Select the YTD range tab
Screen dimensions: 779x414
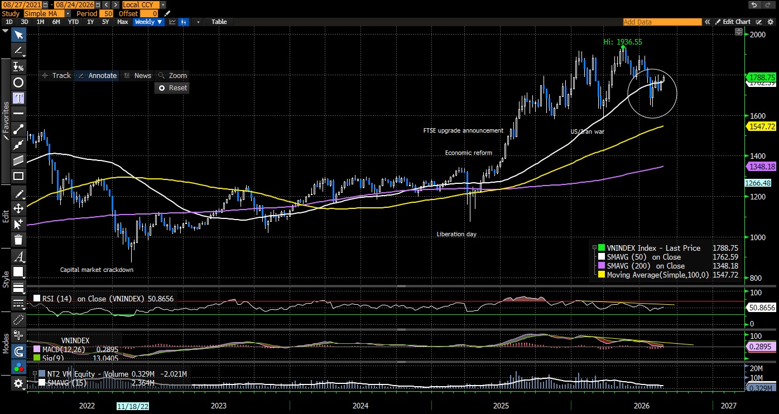tap(73, 22)
